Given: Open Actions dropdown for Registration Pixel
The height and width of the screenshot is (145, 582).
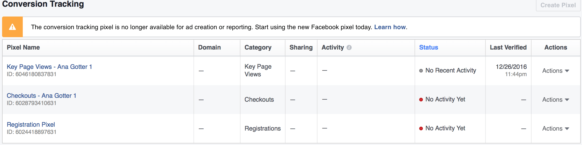Looking at the screenshot, I should pos(556,128).
